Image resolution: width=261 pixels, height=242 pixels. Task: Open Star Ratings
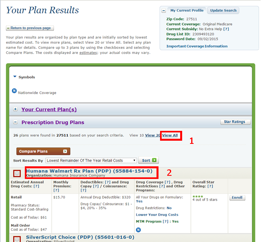(235, 122)
